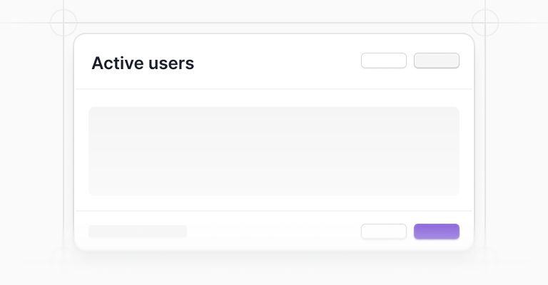
Task: Click the word "users" in the title
Action: (171, 65)
